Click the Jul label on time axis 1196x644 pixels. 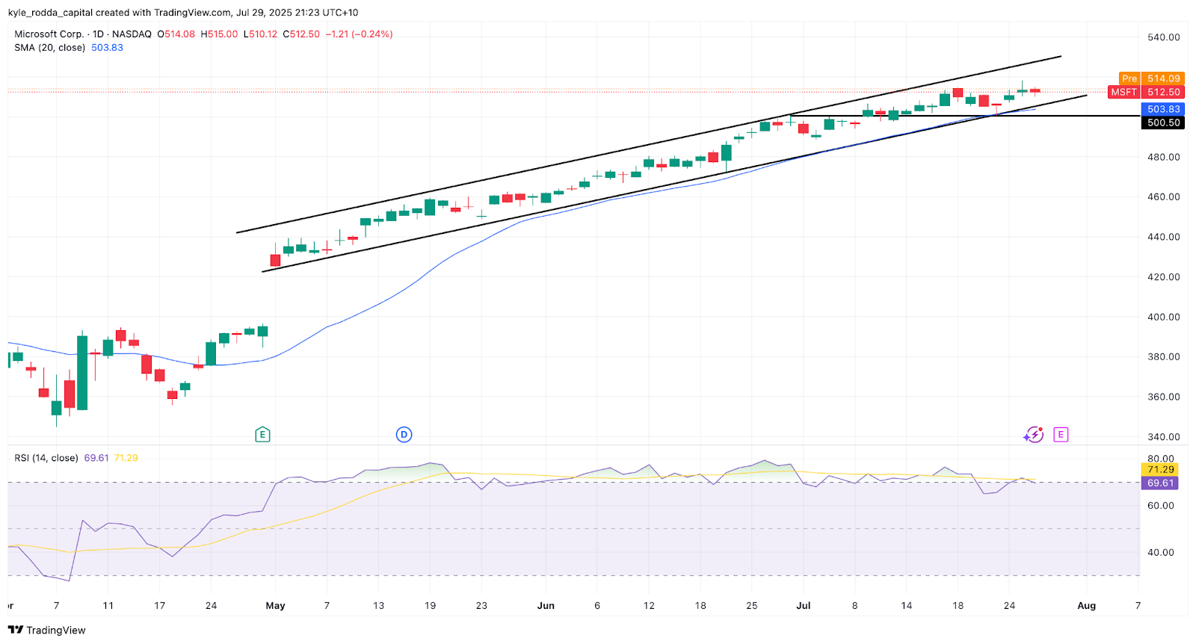[x=803, y=606]
